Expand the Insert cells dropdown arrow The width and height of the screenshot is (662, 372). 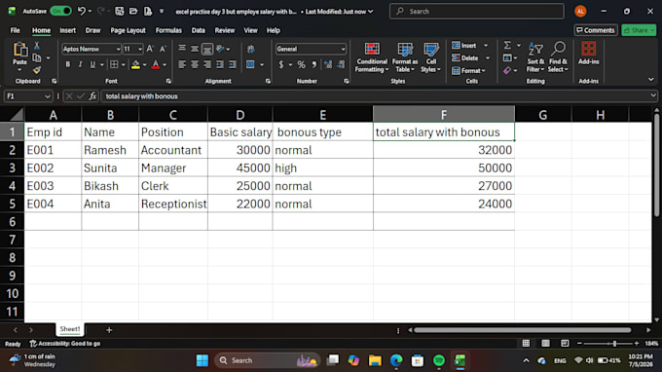point(486,45)
